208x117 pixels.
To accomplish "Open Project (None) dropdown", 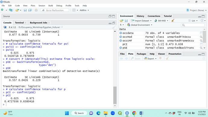I will click(x=196, y=10).
